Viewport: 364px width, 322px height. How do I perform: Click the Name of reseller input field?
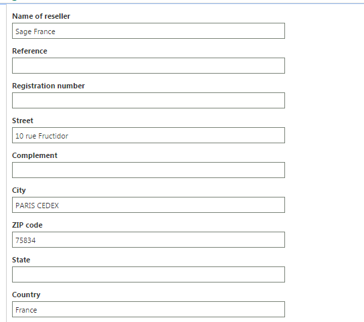click(149, 31)
